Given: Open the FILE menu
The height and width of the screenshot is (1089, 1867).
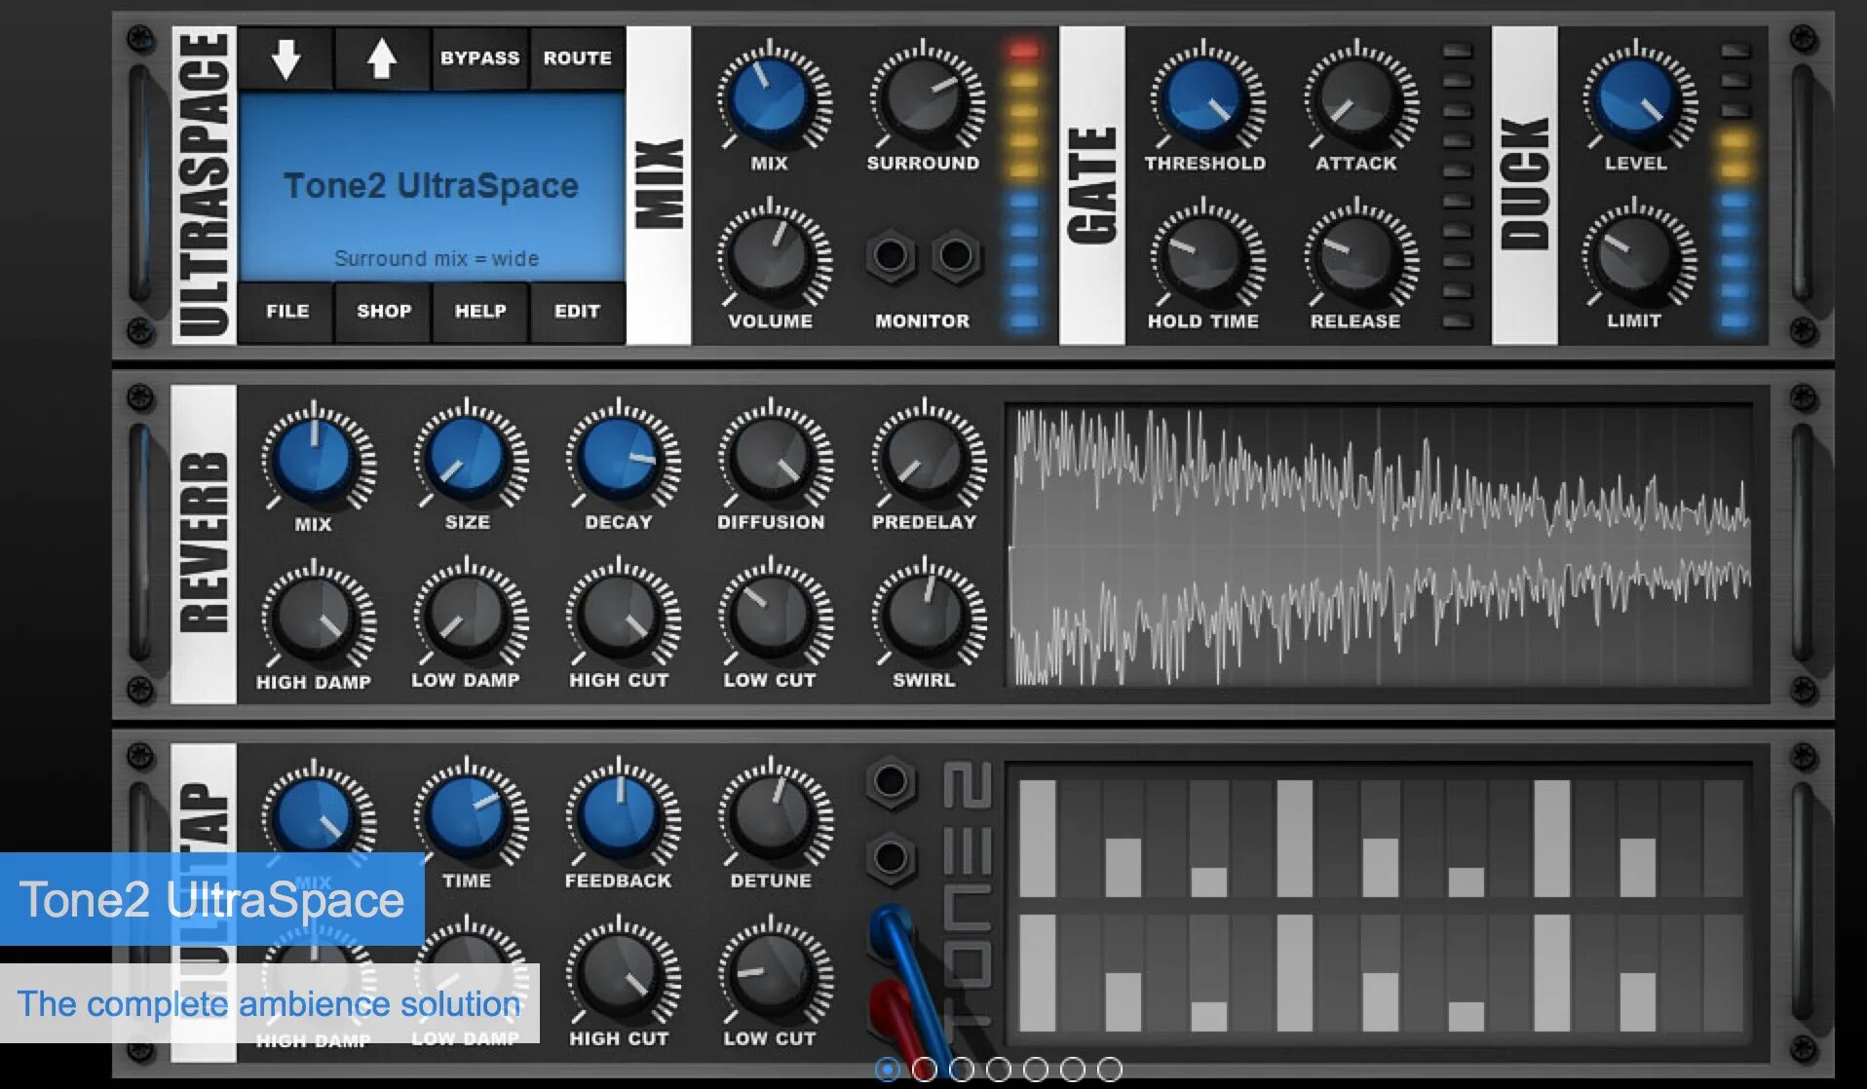Looking at the screenshot, I should click(286, 312).
